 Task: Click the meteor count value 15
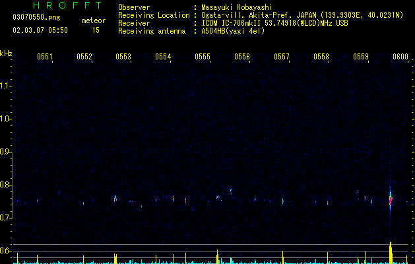(96, 30)
